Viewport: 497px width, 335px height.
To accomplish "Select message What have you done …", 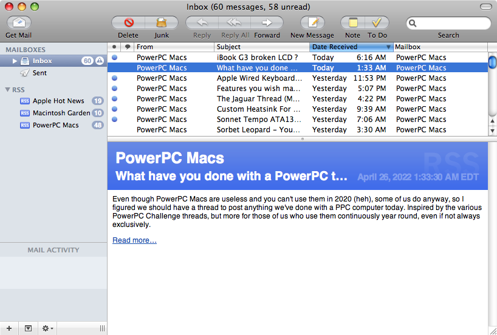I will pyautogui.click(x=297, y=68).
